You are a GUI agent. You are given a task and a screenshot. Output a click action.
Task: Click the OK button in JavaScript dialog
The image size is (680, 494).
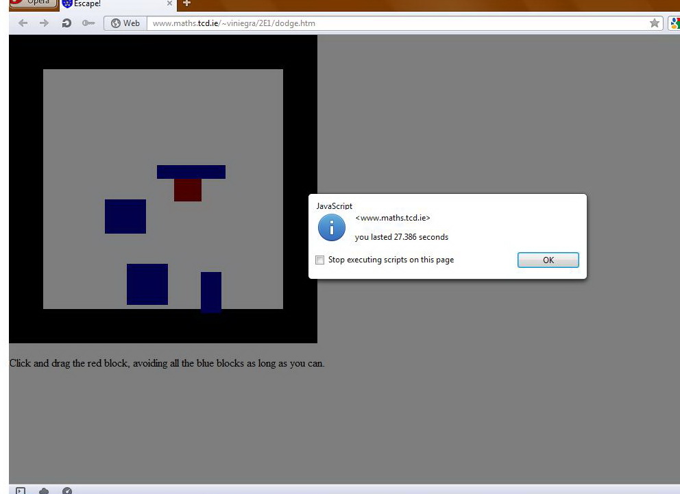pyautogui.click(x=548, y=260)
